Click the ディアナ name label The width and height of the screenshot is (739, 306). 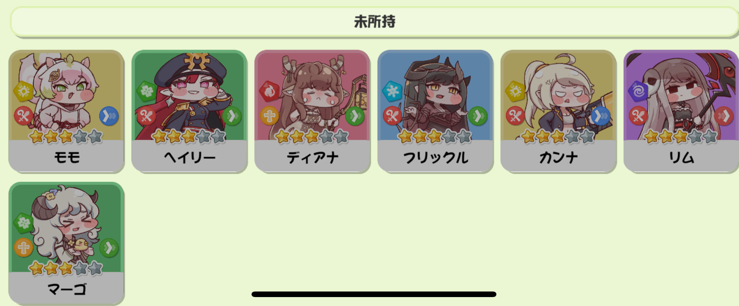coord(312,158)
